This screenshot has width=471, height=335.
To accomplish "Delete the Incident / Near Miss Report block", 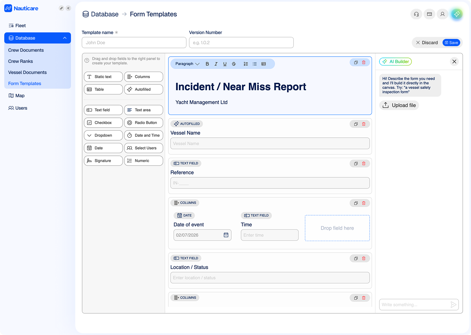I will click(x=364, y=62).
